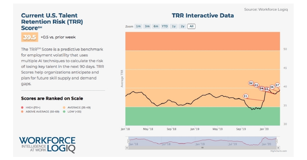The width and height of the screenshot is (307, 160).
Task: Click the right arrow on the navigator scrollbar
Action: 278,148
